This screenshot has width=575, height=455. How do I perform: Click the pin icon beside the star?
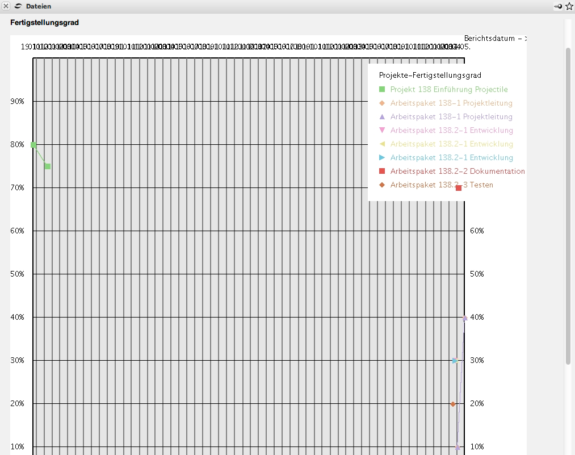559,6
